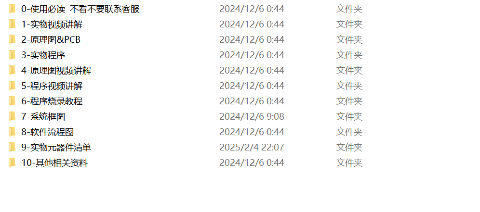Image resolution: width=480 pixels, height=212 pixels.
Task: Click the 2025/2/4 22:07 modified date
Action: coord(252,148)
